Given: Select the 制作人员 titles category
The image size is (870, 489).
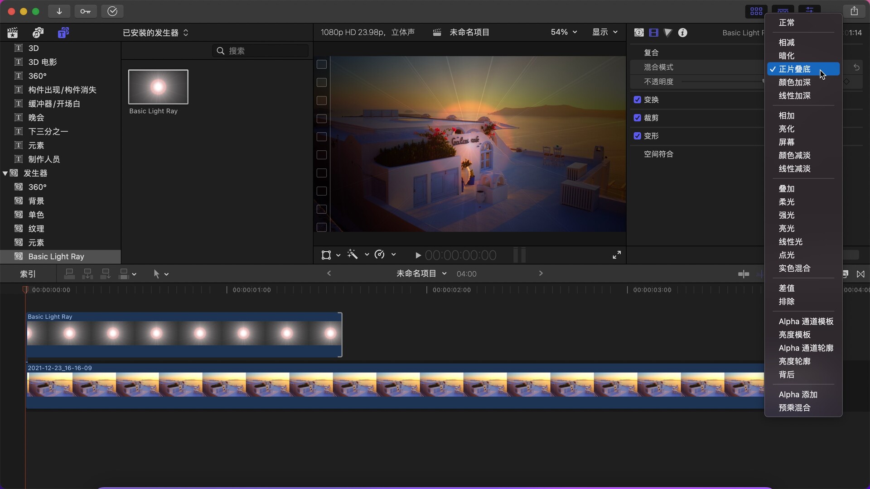Looking at the screenshot, I should point(60,159).
